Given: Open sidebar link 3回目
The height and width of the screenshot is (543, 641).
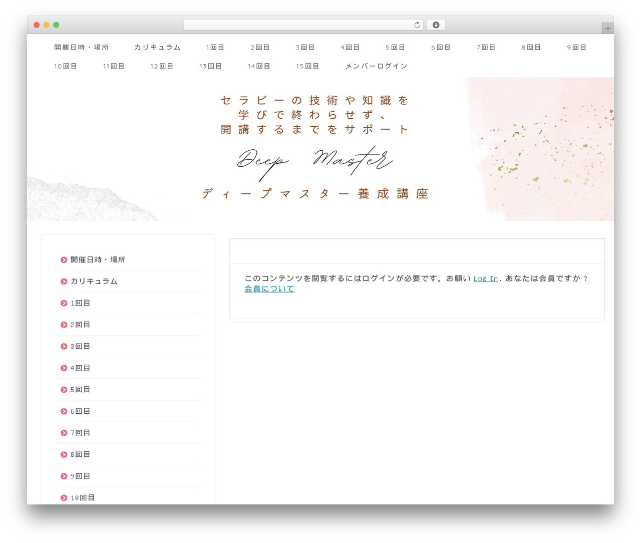Looking at the screenshot, I should tap(80, 347).
